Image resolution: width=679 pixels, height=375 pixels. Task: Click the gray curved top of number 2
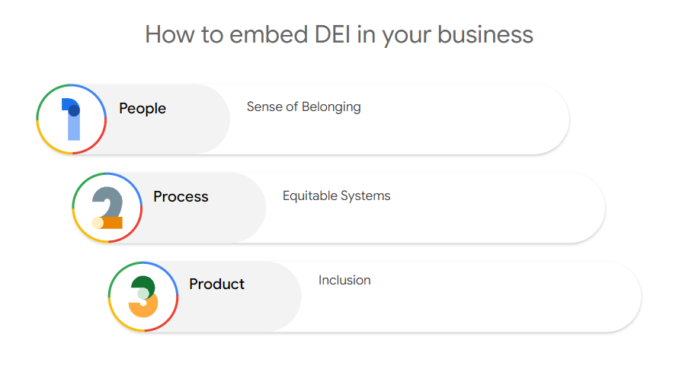(109, 197)
